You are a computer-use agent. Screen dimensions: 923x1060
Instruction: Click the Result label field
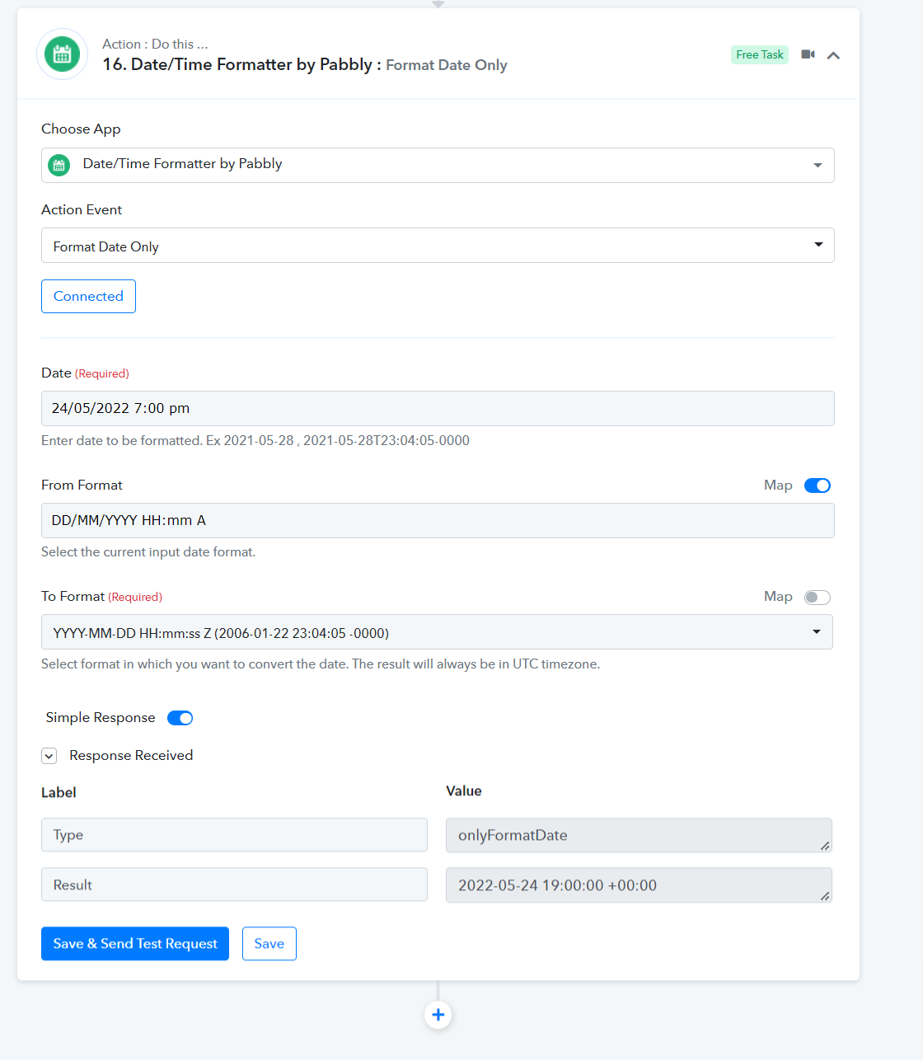(x=234, y=884)
